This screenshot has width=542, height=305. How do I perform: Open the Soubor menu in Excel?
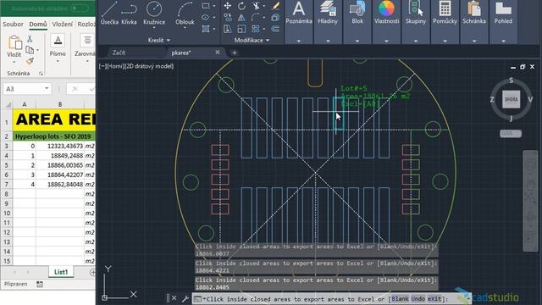click(14, 25)
